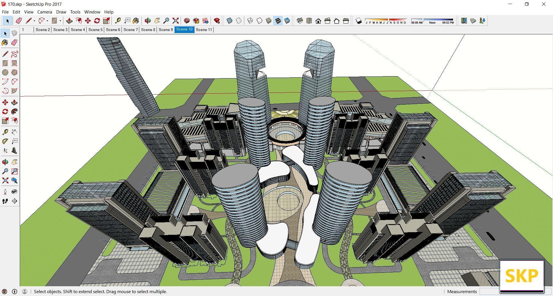Switch to Scene 11 tab

click(204, 30)
